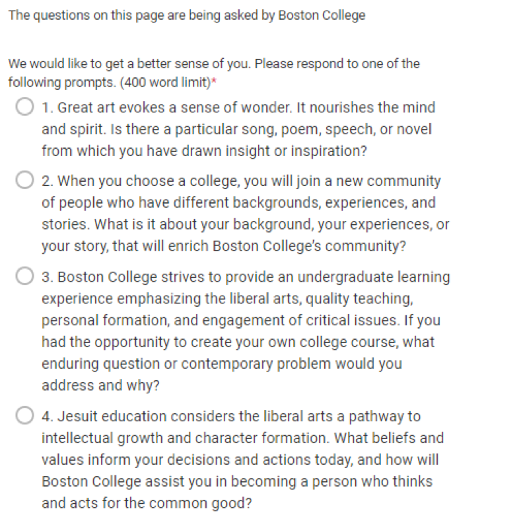521x523 pixels.
Task: Select the radio button for prompt 1 about great art
Action: coord(24,106)
